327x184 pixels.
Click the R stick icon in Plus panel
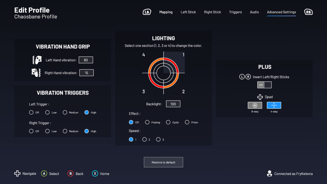coord(248,77)
